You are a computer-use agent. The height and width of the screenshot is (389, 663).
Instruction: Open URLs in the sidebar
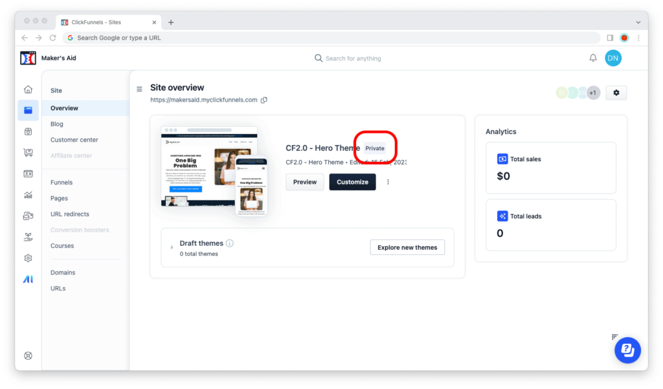(58, 289)
